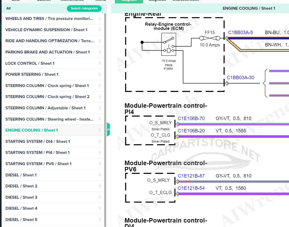289x227 pixels.
Task: Select connector C1E121B-54 label
Action: click(x=191, y=188)
